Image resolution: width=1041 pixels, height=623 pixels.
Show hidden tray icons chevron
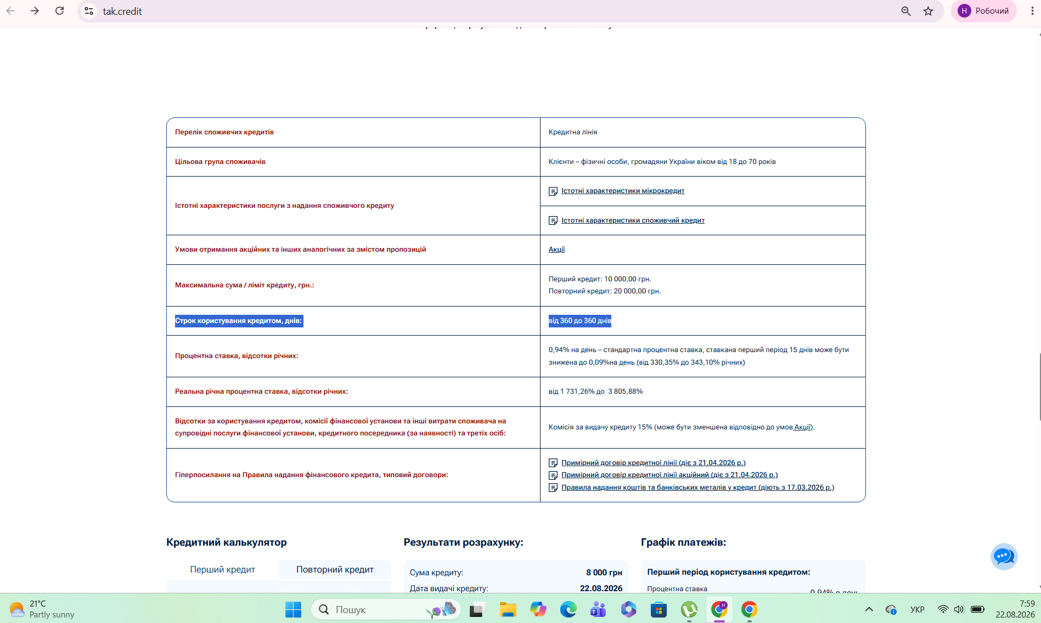pyautogui.click(x=869, y=609)
